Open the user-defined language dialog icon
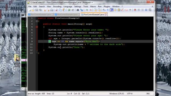The image size is (171, 96). pos(115,10)
